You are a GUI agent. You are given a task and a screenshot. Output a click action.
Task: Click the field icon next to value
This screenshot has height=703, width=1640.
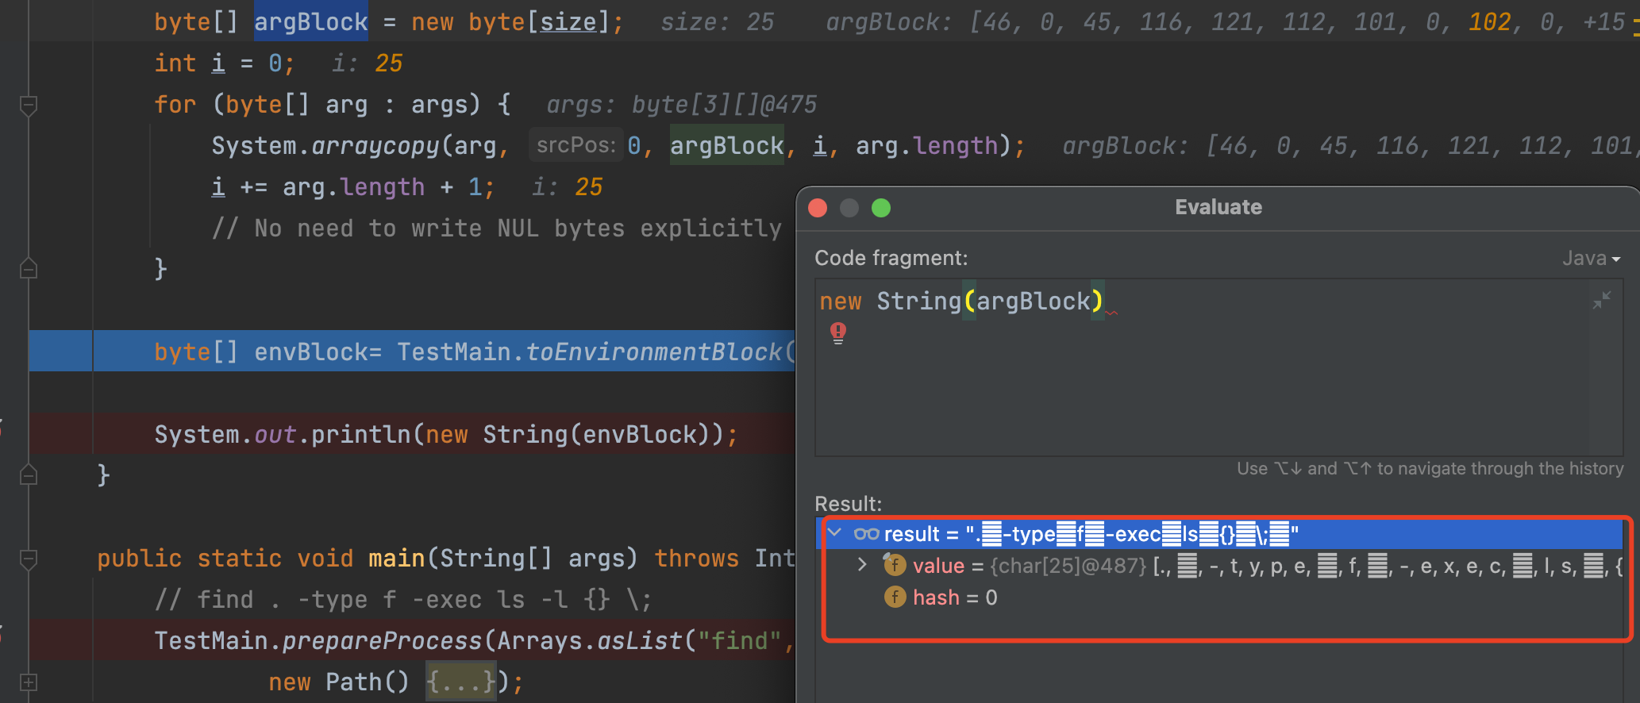[x=895, y=565]
